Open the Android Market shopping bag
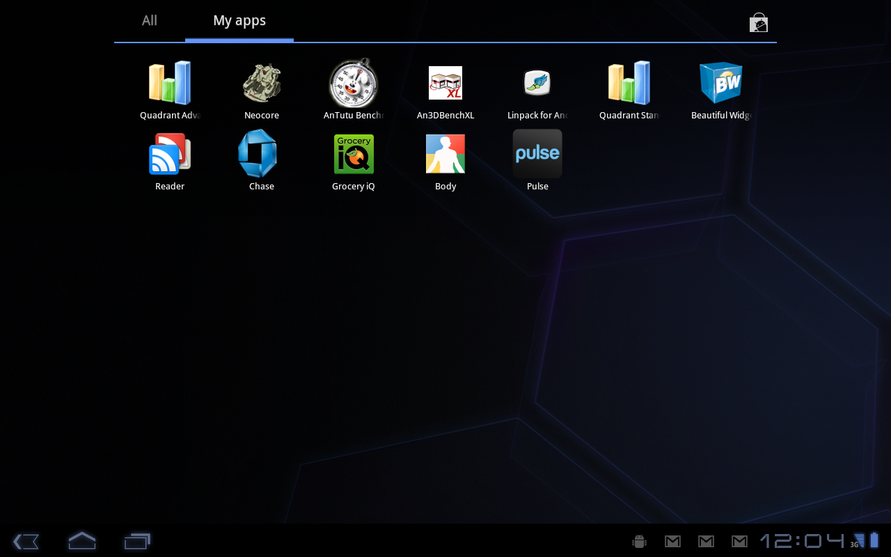 [759, 22]
